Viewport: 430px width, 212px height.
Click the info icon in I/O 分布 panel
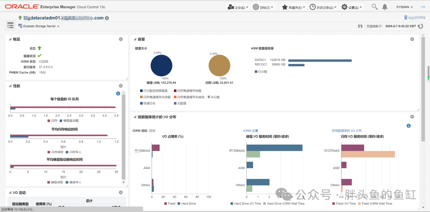tap(408, 126)
